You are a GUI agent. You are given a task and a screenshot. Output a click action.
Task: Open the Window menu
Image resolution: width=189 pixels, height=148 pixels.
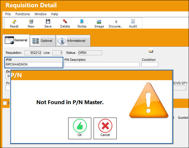pos(40,14)
